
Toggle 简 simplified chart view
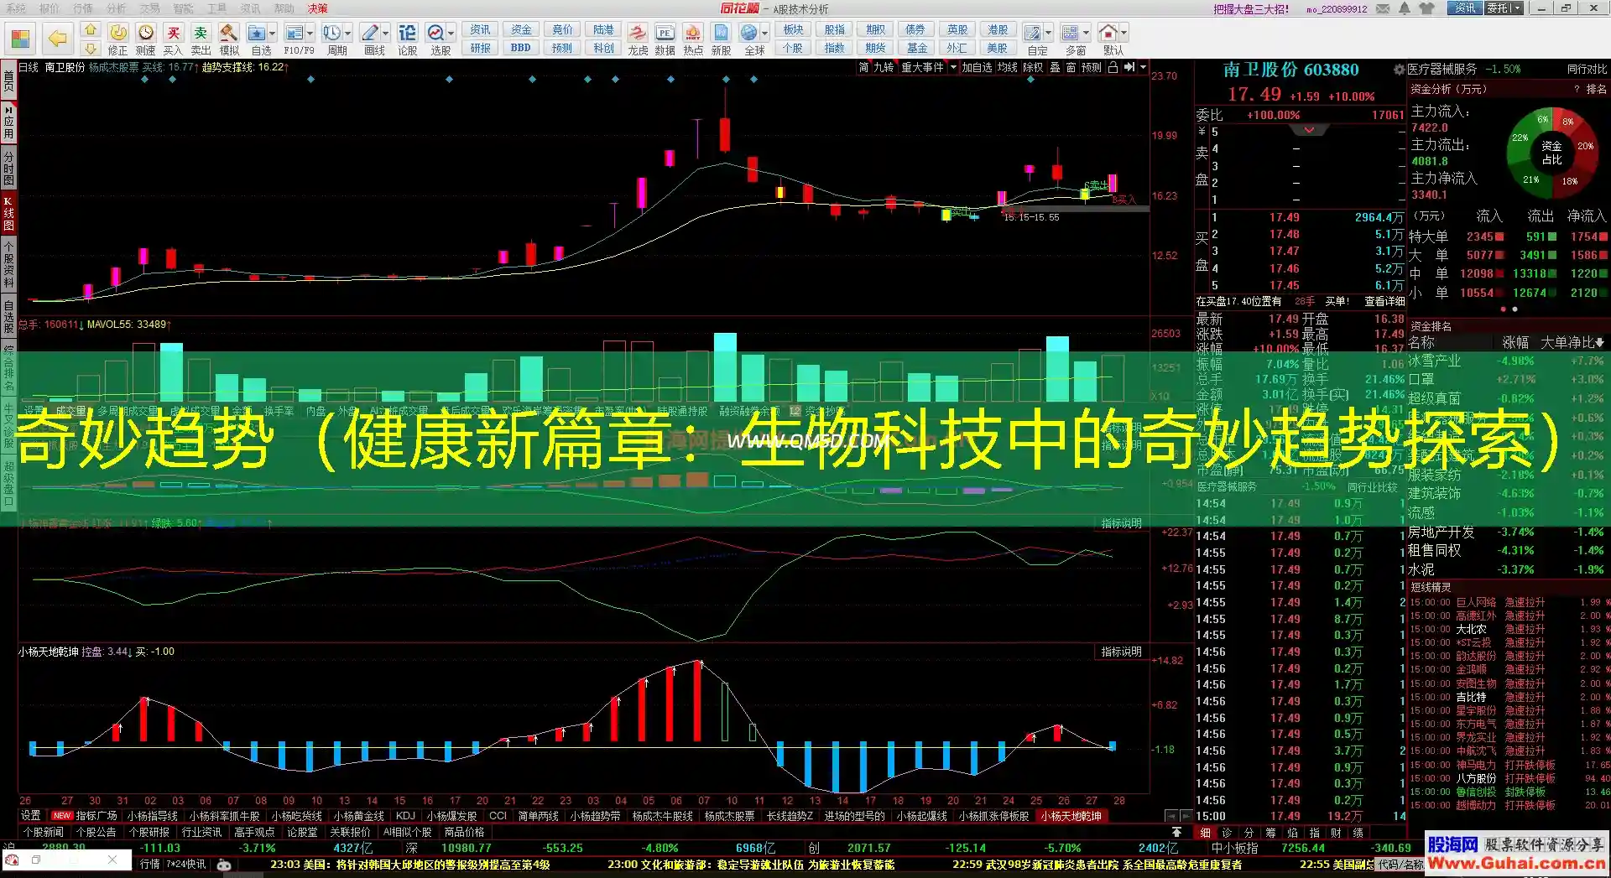pyautogui.click(x=863, y=67)
